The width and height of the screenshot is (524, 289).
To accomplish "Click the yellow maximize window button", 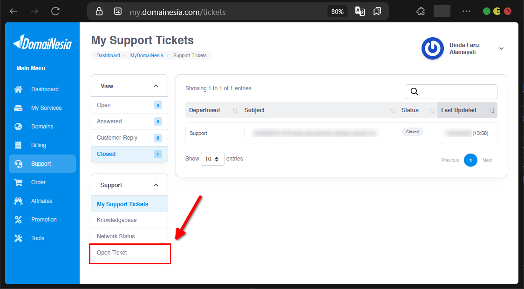I will click(x=497, y=11).
